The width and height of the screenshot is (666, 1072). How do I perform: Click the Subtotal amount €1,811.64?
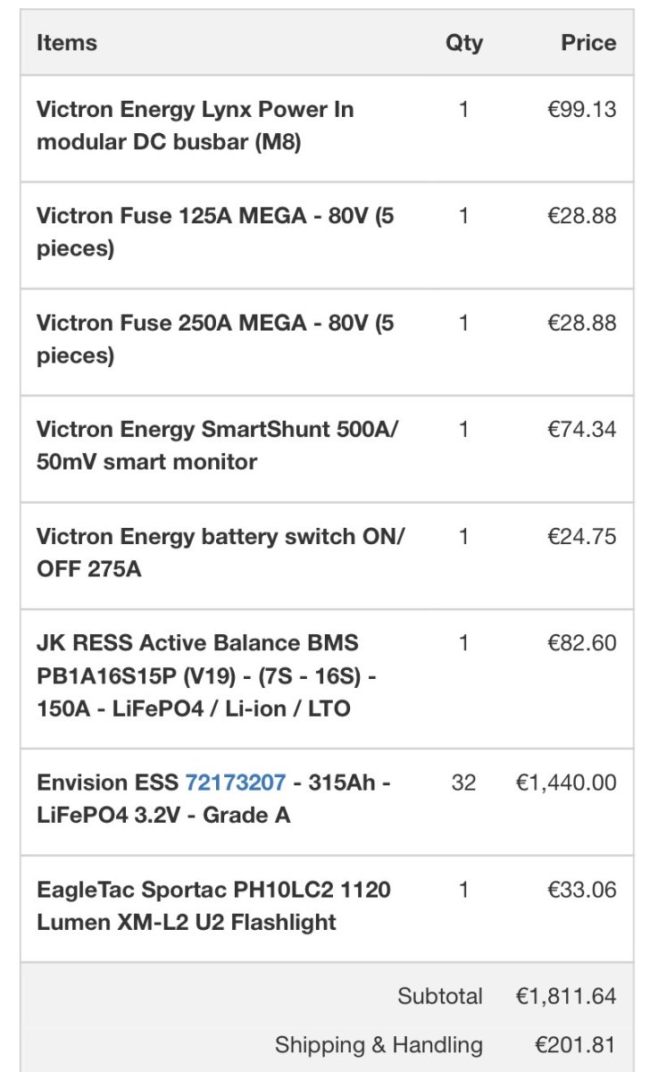point(566,996)
